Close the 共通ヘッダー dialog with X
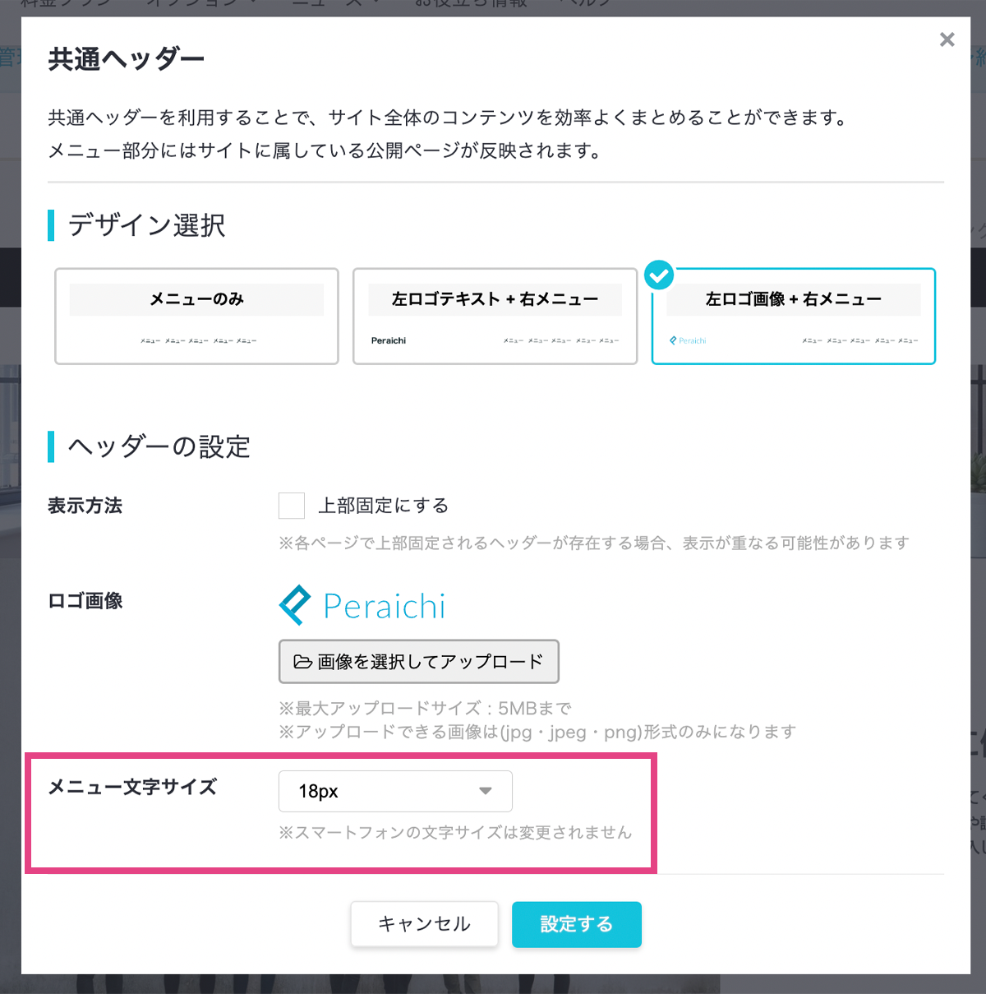Image resolution: width=986 pixels, height=994 pixels. [x=947, y=39]
